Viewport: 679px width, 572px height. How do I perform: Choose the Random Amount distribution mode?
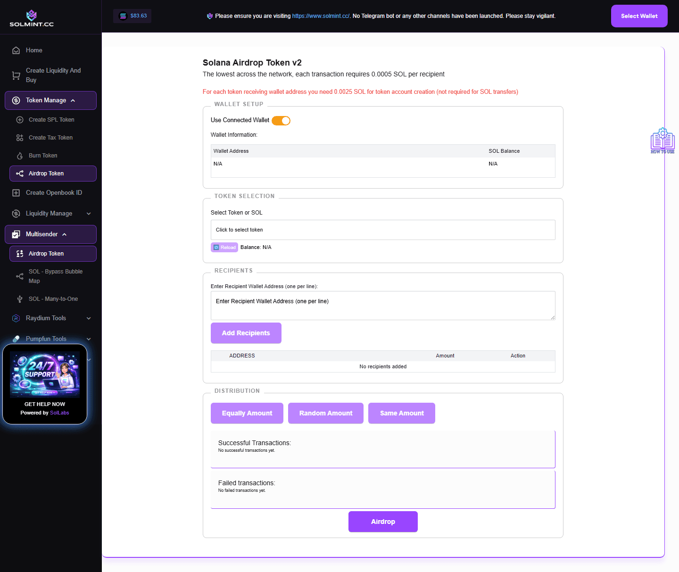(325, 413)
